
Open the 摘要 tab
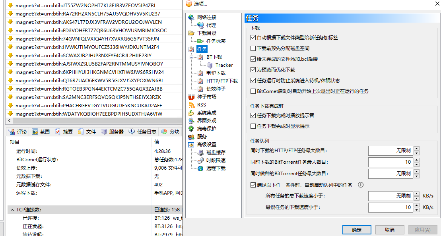coord(64,132)
